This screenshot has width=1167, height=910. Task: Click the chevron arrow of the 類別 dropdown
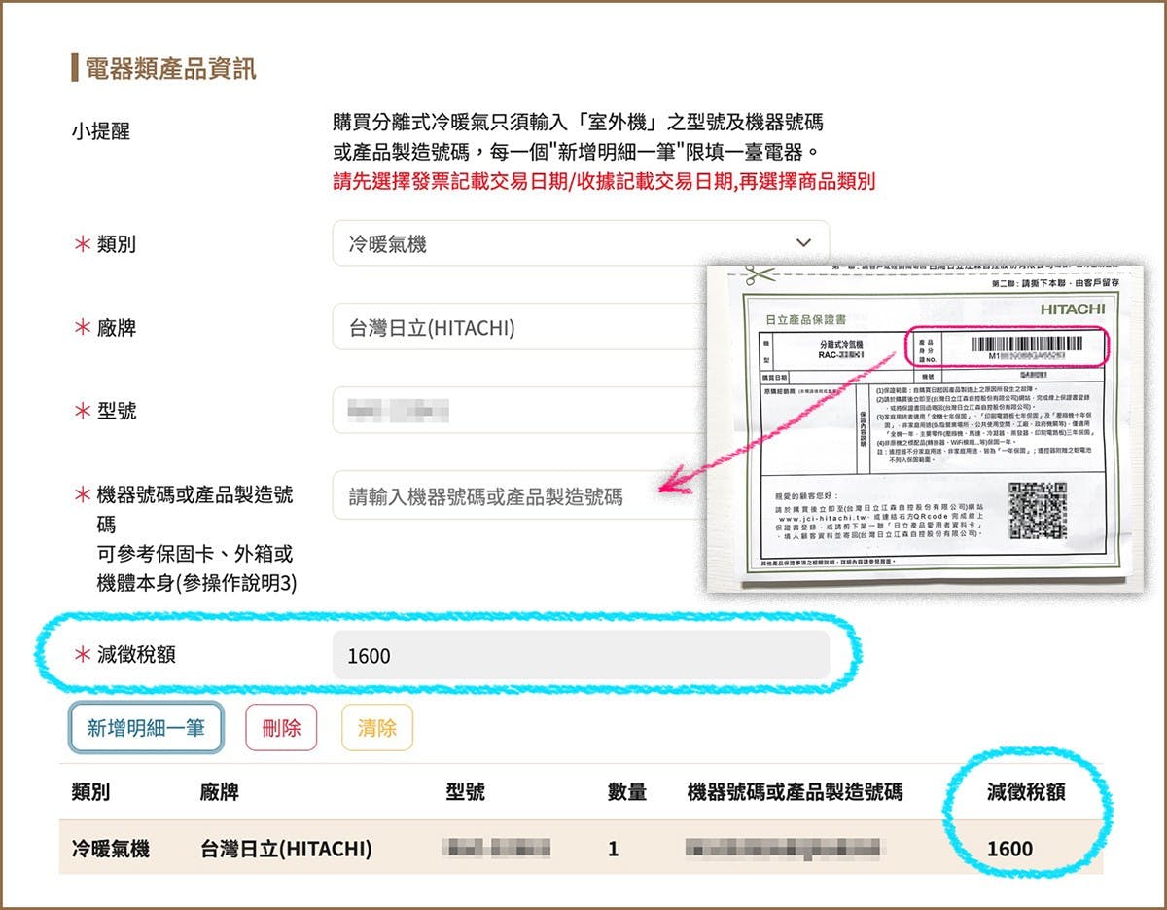coord(803,243)
